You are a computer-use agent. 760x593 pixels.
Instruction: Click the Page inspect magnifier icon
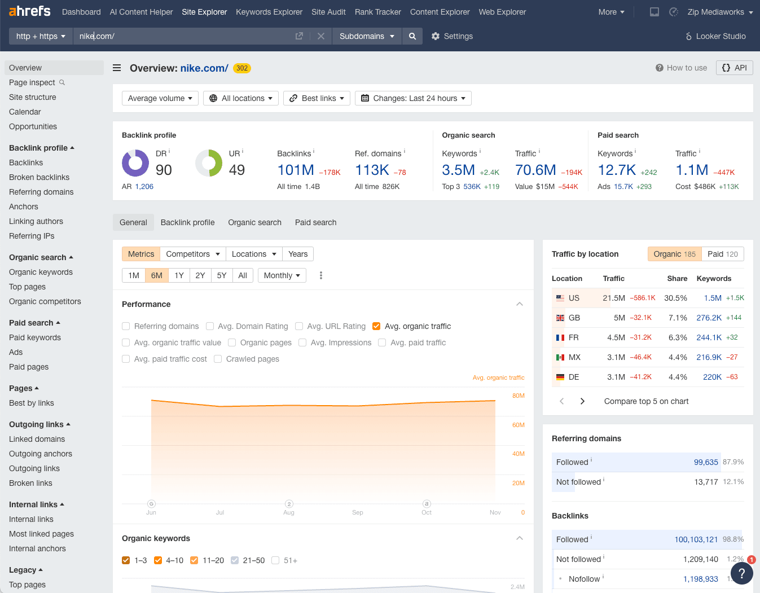coord(62,82)
